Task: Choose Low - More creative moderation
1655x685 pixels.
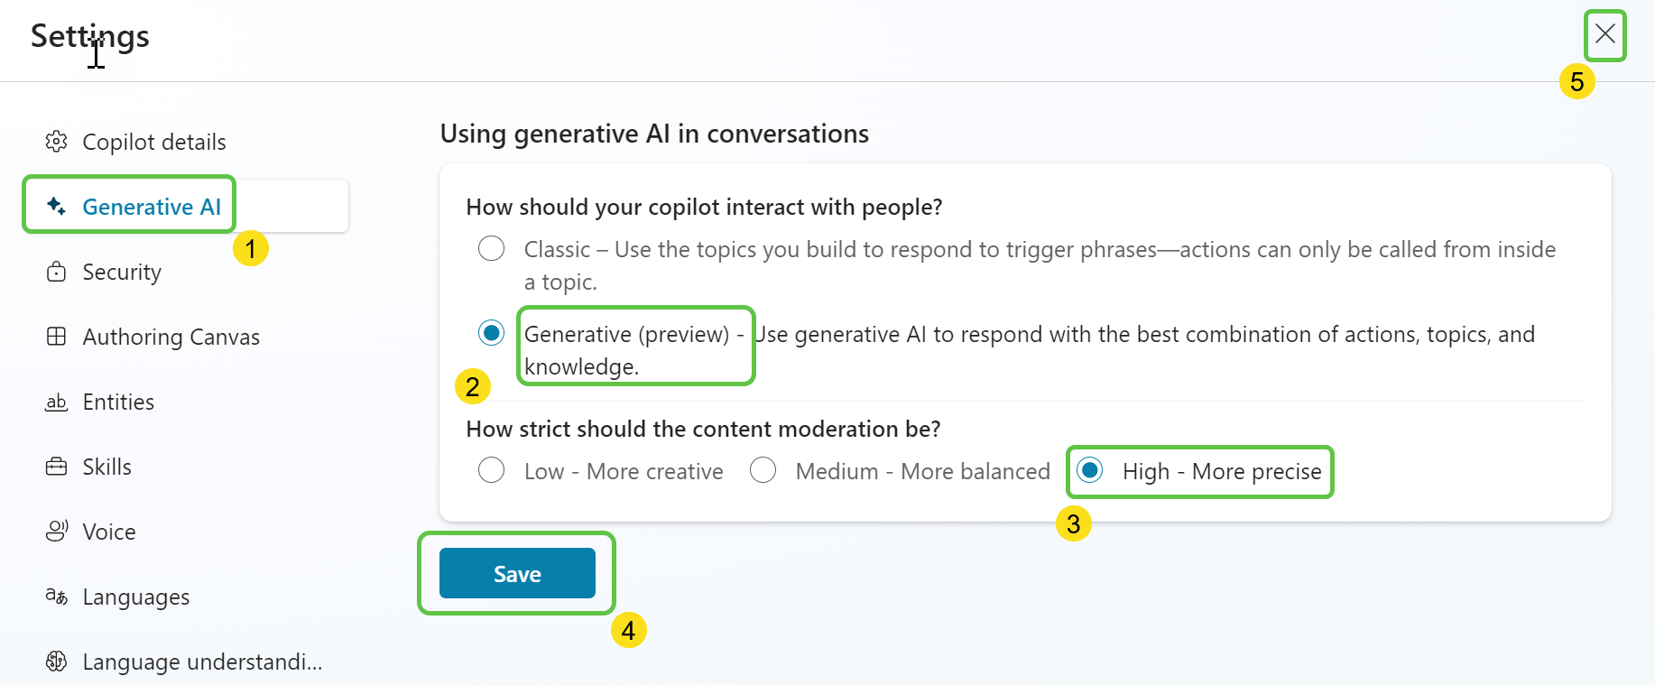Action: [x=492, y=470]
